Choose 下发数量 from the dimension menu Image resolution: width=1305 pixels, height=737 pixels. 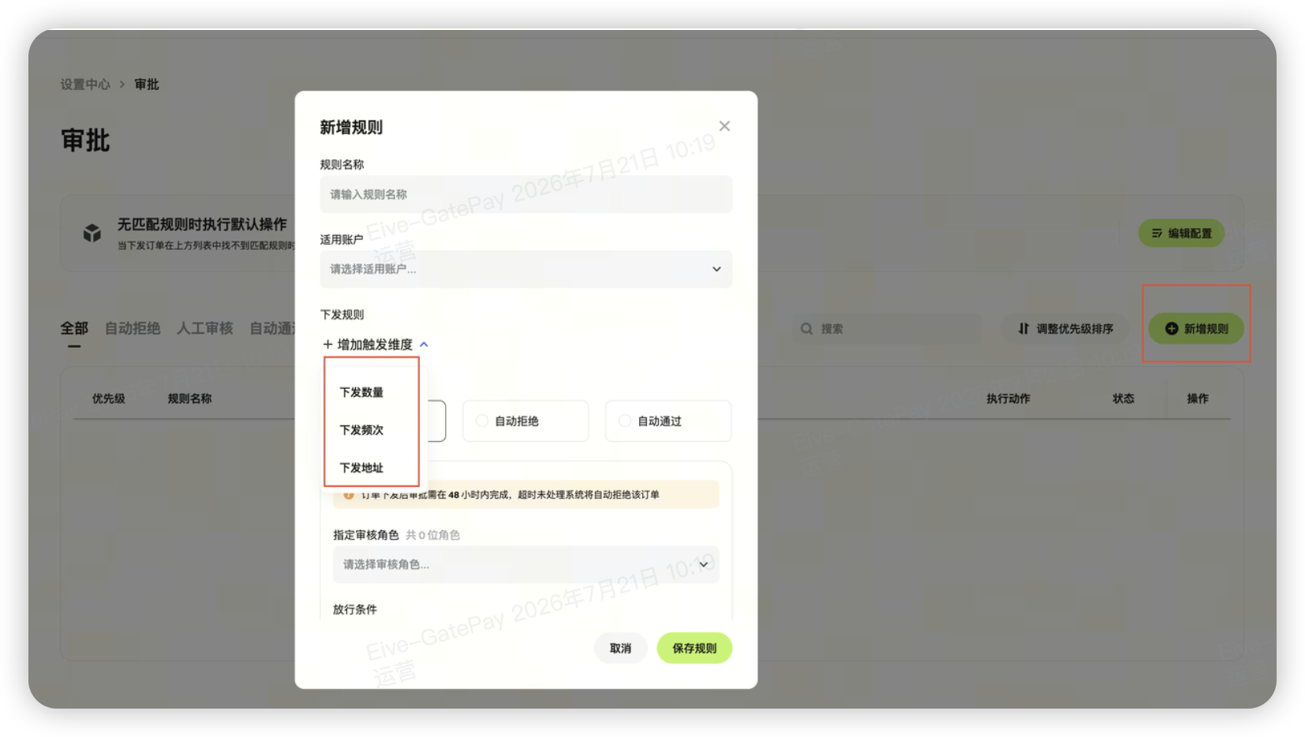tap(361, 392)
